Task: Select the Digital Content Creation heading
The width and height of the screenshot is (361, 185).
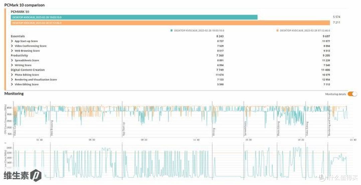Action: [28, 70]
